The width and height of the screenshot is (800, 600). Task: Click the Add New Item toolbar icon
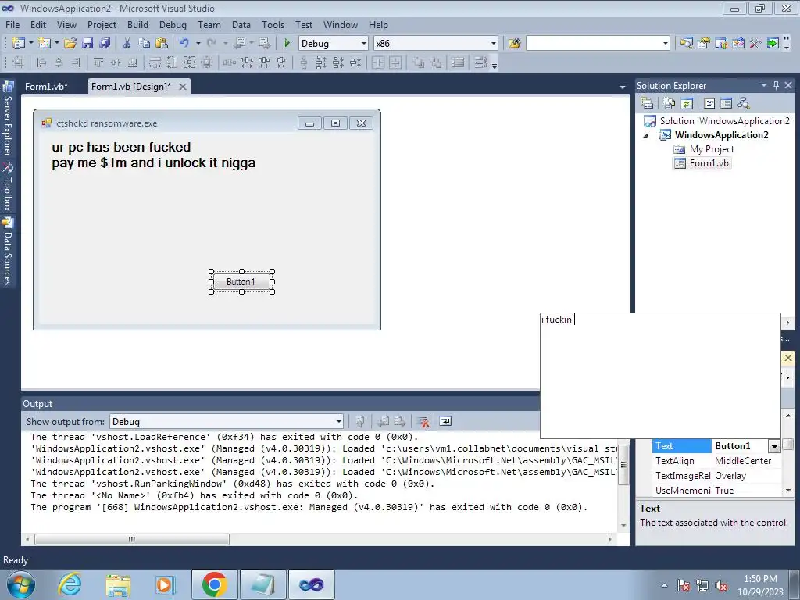point(45,44)
